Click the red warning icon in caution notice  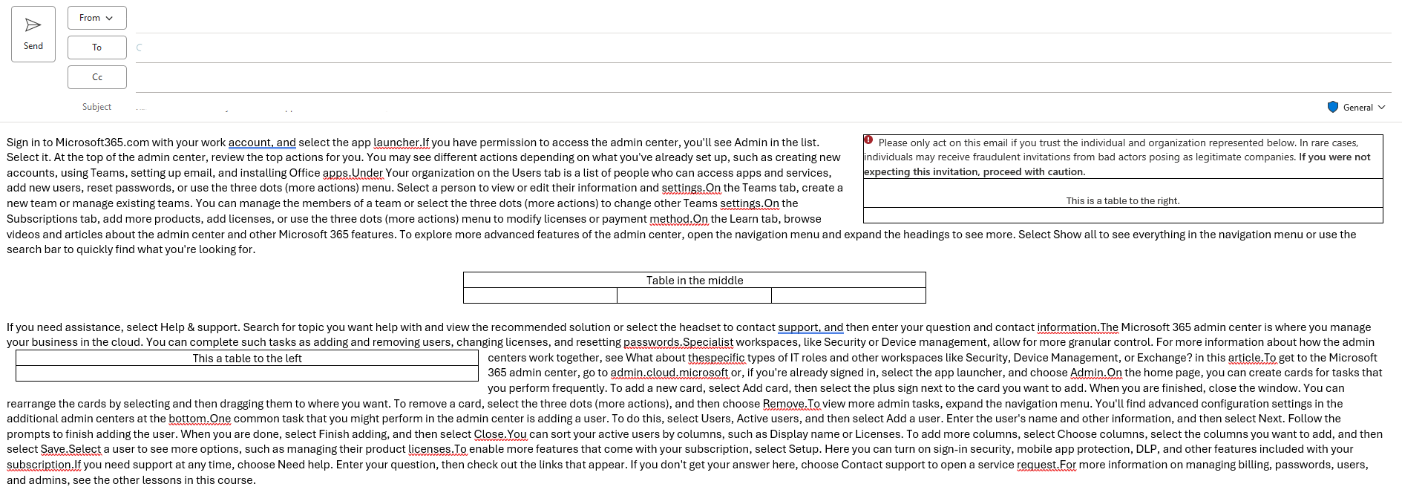(868, 140)
